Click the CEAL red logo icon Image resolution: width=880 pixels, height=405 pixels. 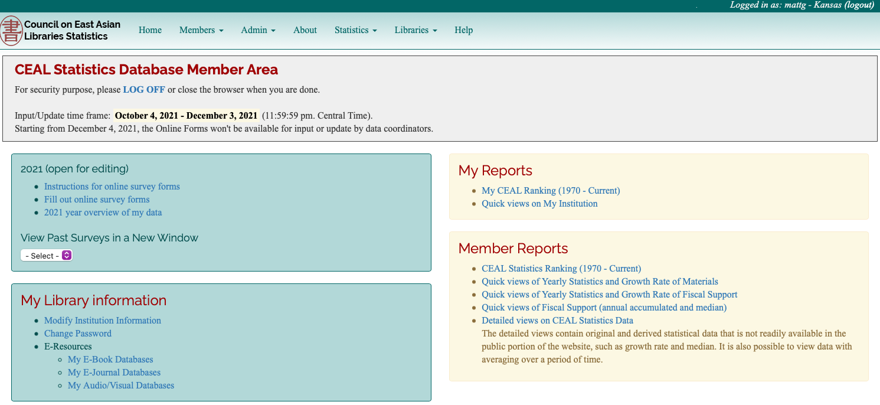tap(11, 31)
